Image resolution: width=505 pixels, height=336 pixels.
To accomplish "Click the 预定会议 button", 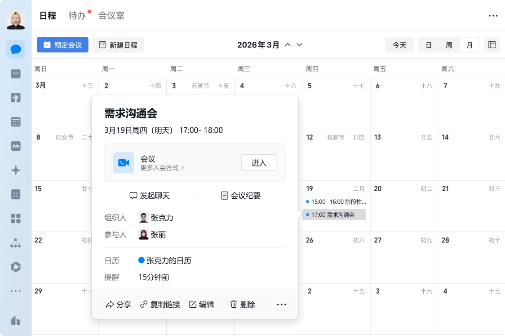I will [x=62, y=45].
